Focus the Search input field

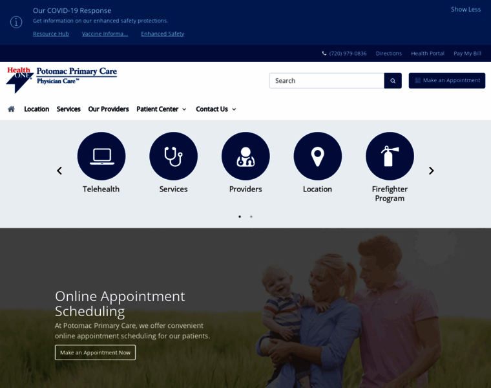coord(327,81)
